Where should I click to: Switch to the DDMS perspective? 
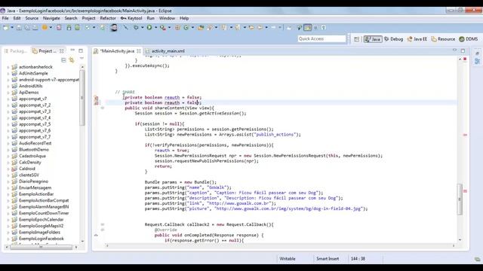click(x=469, y=39)
